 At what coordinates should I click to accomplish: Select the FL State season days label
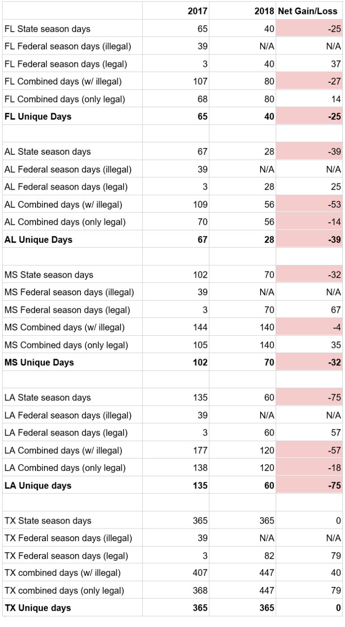tap(48, 29)
